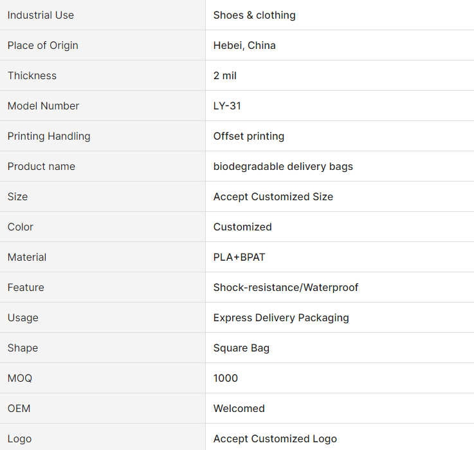Select the "2 mil" thickness value
The height and width of the screenshot is (450, 474).
224,75
